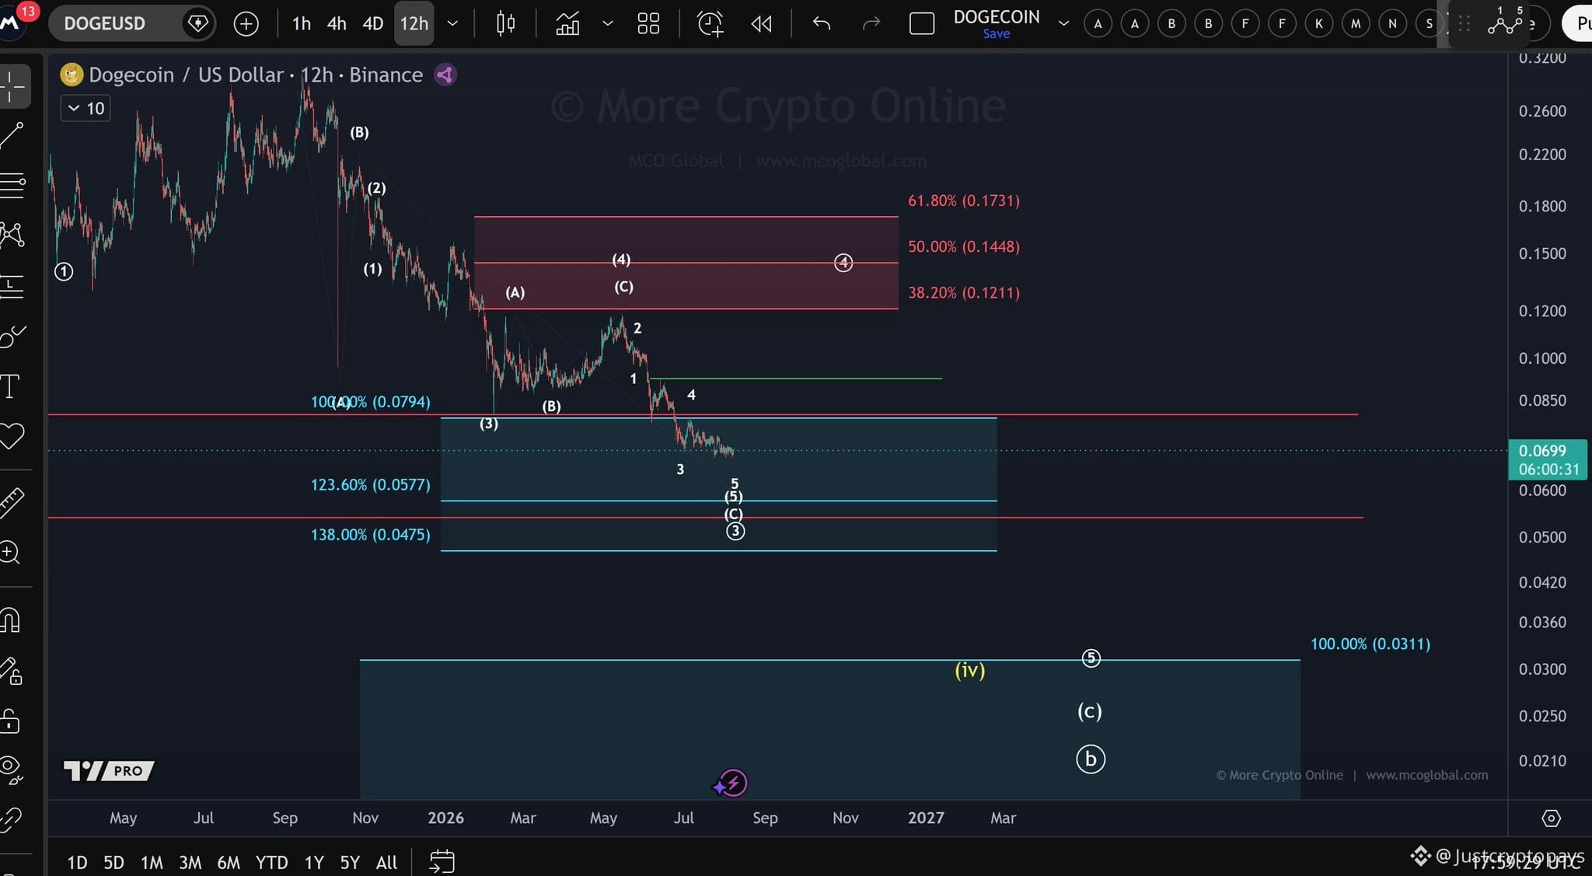Set date range to 6M
This screenshot has width=1592, height=876.
point(229,862)
